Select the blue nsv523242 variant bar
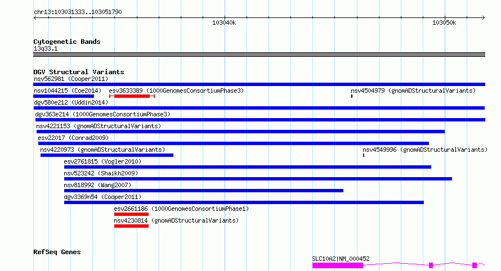The height and width of the screenshot is (271, 501). [258, 179]
